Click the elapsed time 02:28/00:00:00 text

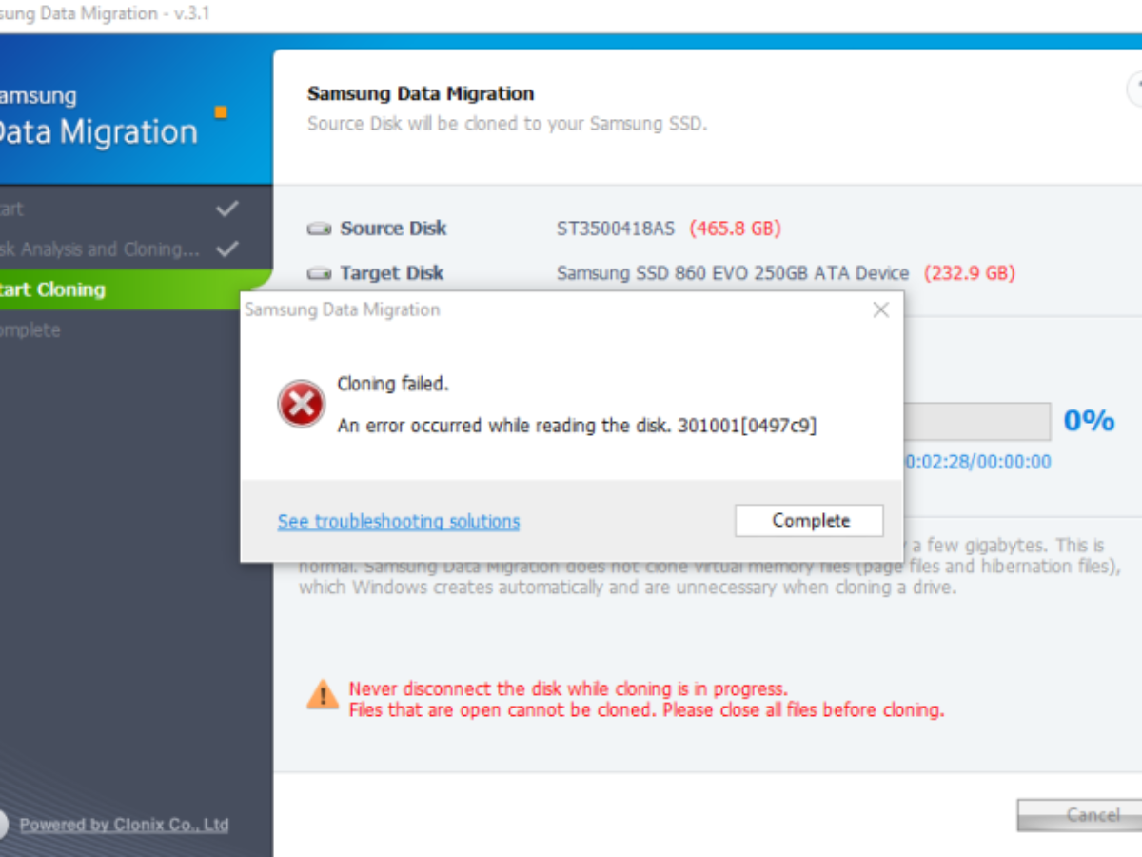coord(978,462)
